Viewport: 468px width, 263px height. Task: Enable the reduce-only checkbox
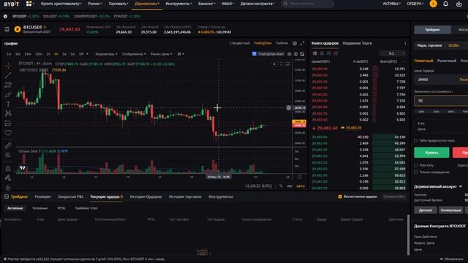(416, 172)
